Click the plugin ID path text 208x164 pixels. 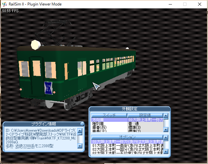41,136
